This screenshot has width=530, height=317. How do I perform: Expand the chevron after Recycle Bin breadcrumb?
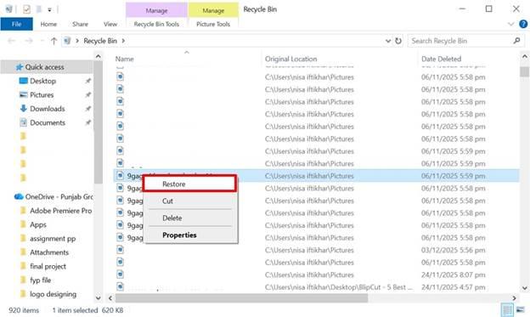point(123,41)
